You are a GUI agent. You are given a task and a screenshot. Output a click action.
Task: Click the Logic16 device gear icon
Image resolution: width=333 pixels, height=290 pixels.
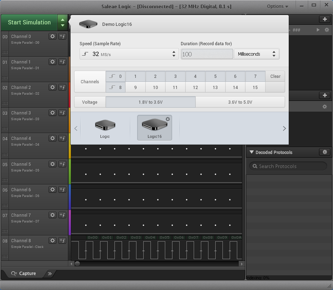(168, 119)
